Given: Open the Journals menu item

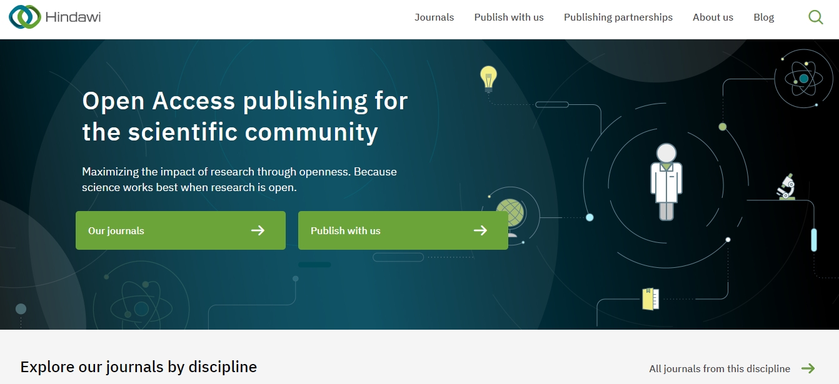Looking at the screenshot, I should [434, 17].
